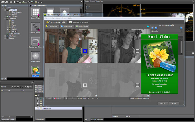Click the export marker list icon
Image resolution: width=195 pixels, height=122 pixels.
coord(31,87)
